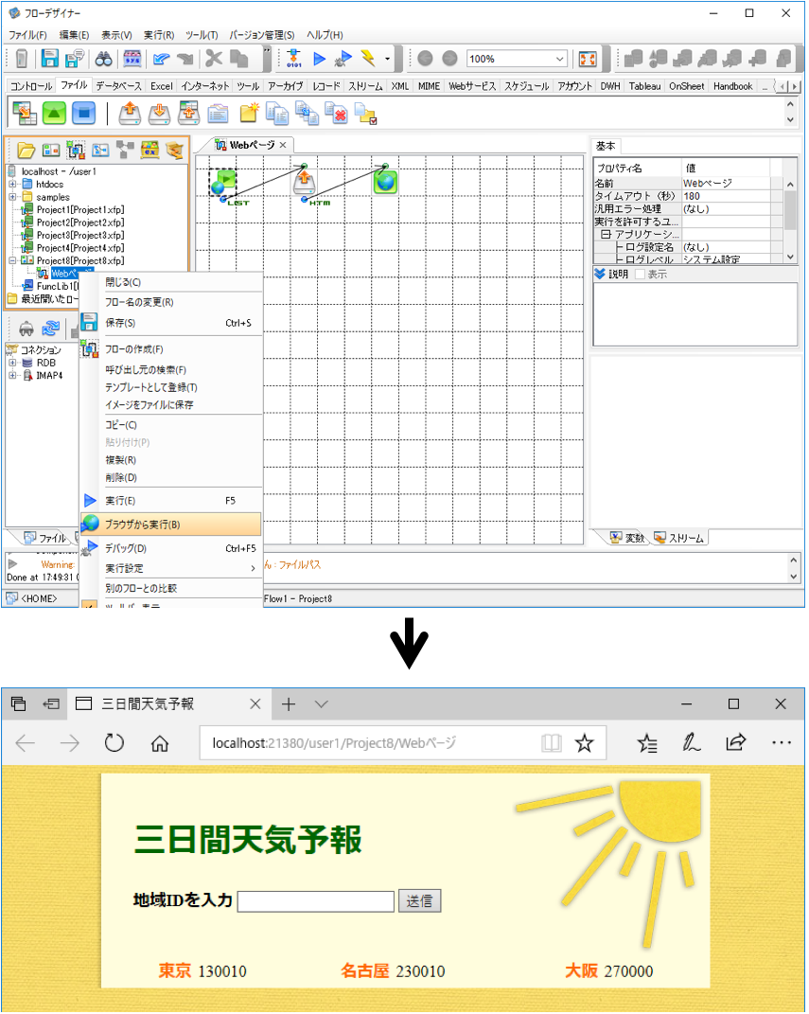809x1014 pixels.
Task: Click the yellow folder-with-star palette icon
Action: click(x=249, y=114)
